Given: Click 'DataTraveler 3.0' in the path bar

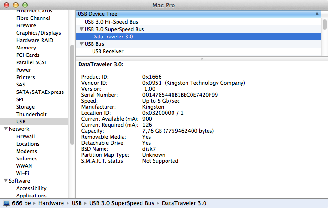Looking at the screenshot, I should [184, 203].
